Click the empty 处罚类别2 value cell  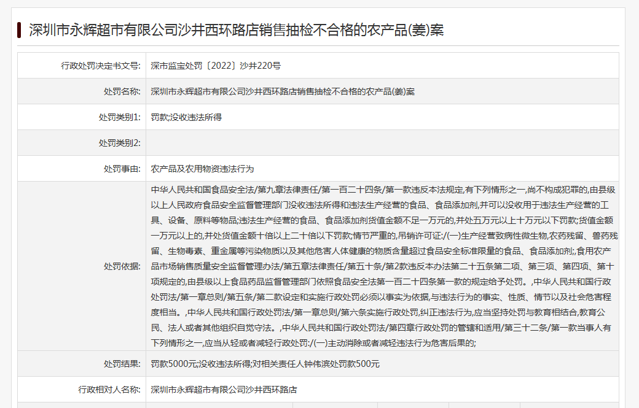[382, 143]
